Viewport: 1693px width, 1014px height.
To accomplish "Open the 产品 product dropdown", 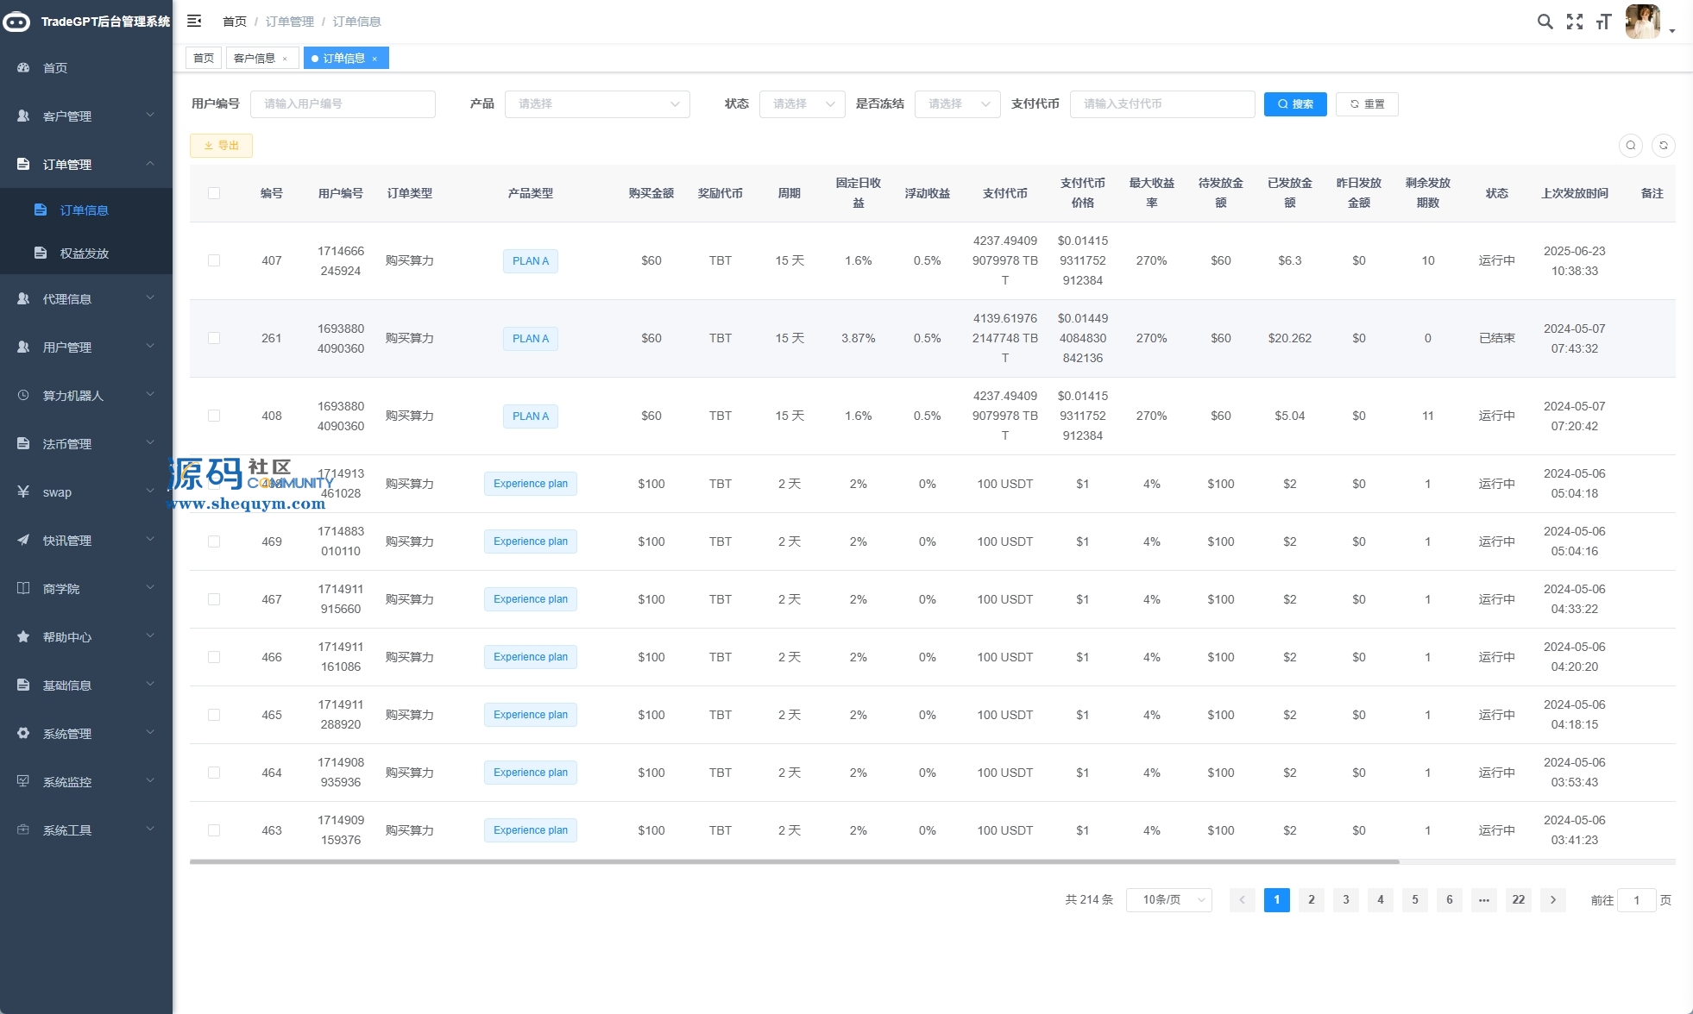I will (x=597, y=103).
